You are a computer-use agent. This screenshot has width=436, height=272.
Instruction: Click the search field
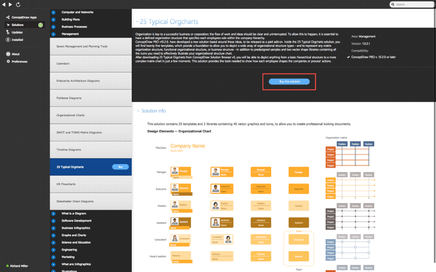[412, 4]
